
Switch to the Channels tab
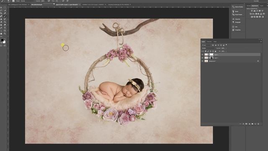(x=209, y=42)
